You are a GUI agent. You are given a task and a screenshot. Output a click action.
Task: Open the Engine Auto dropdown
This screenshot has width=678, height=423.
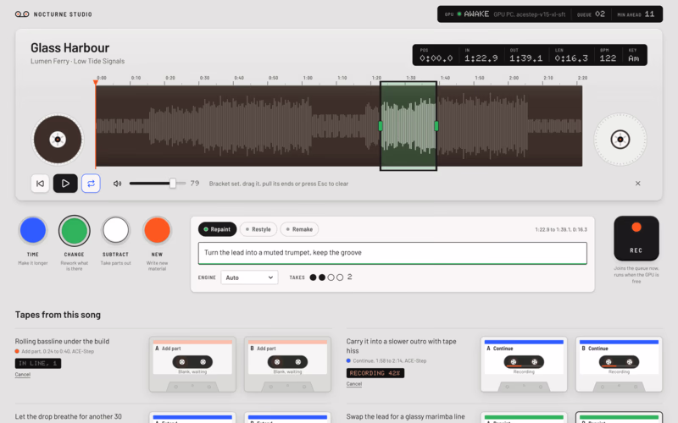tap(249, 277)
